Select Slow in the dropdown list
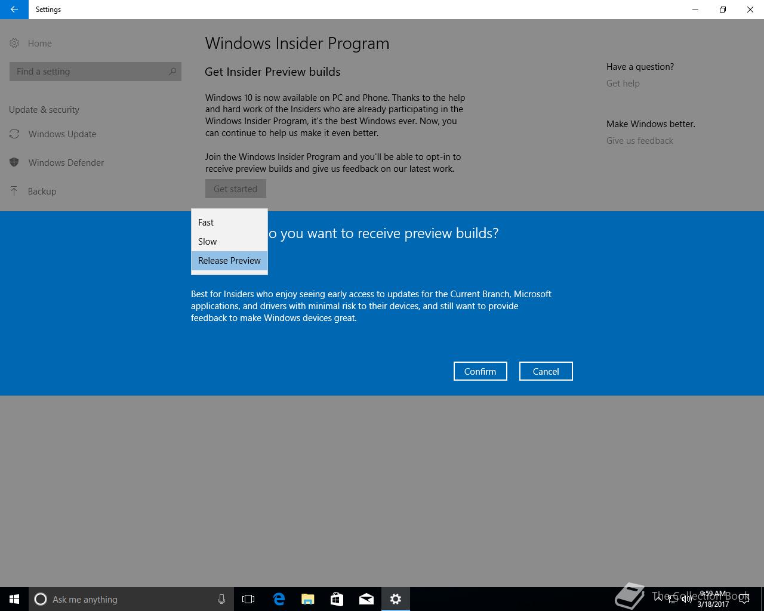This screenshot has height=611, width=764. pos(229,242)
